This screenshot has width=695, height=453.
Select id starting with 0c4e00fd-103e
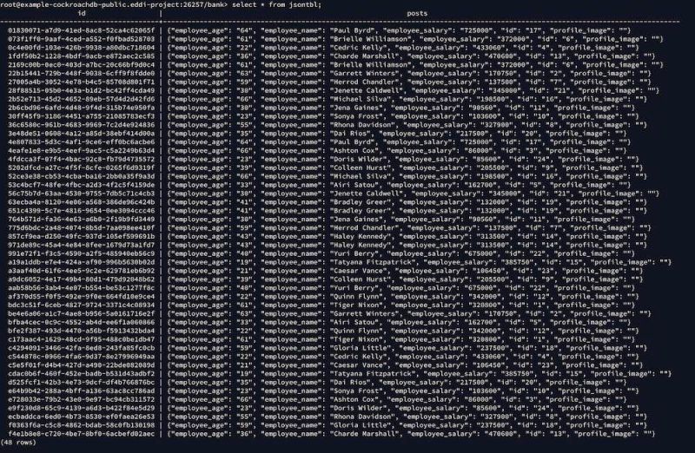click(x=81, y=48)
